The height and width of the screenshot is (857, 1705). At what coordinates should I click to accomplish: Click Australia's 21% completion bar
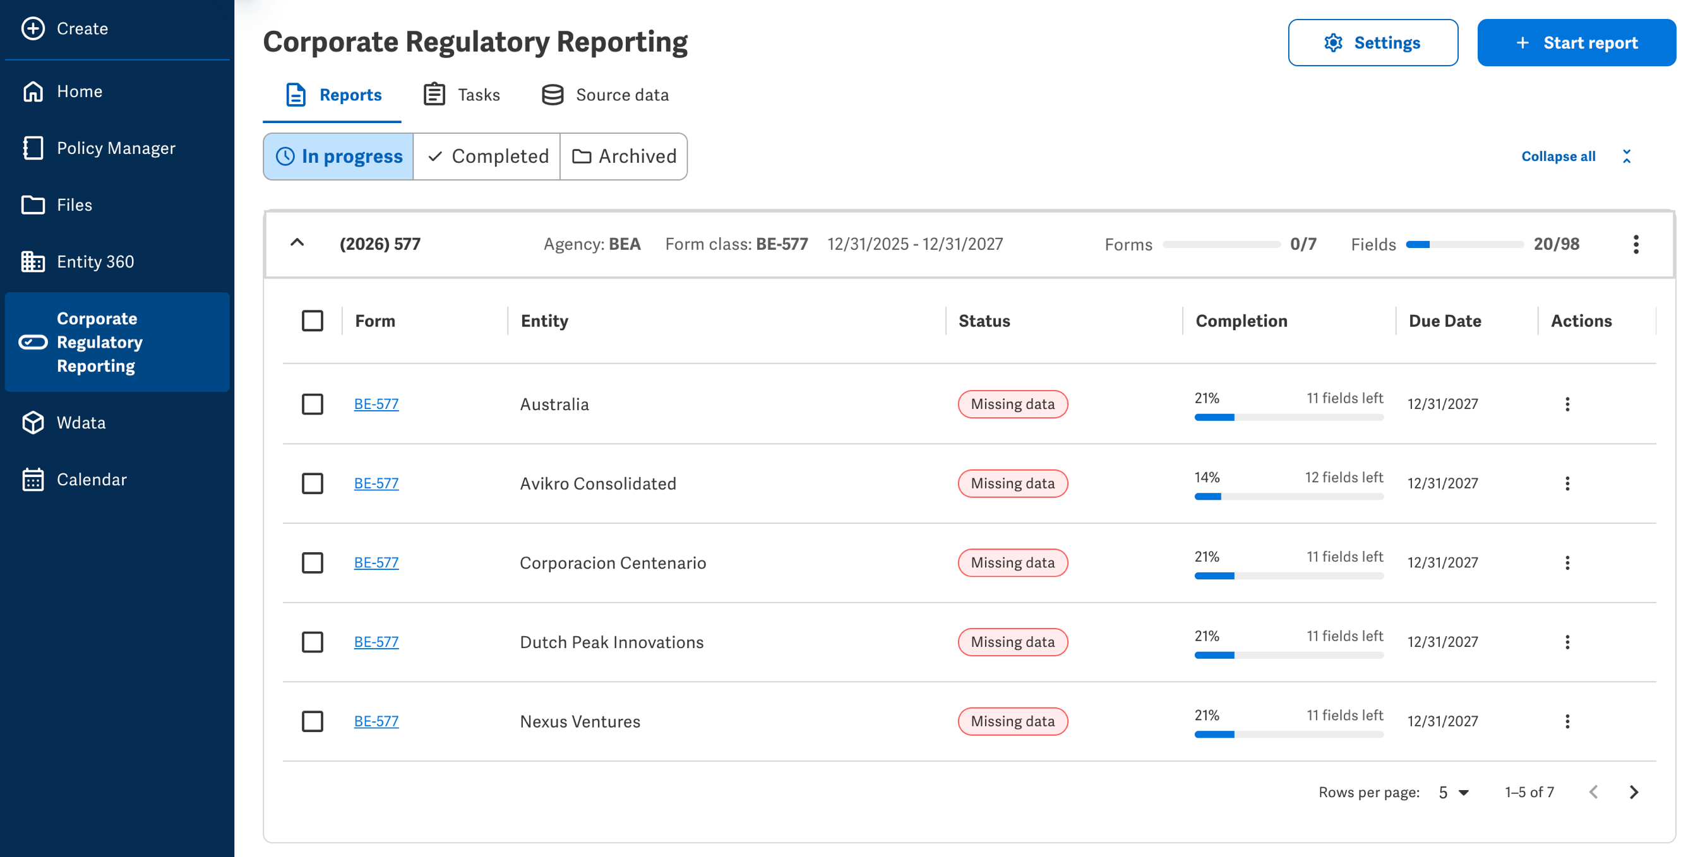[1289, 417]
